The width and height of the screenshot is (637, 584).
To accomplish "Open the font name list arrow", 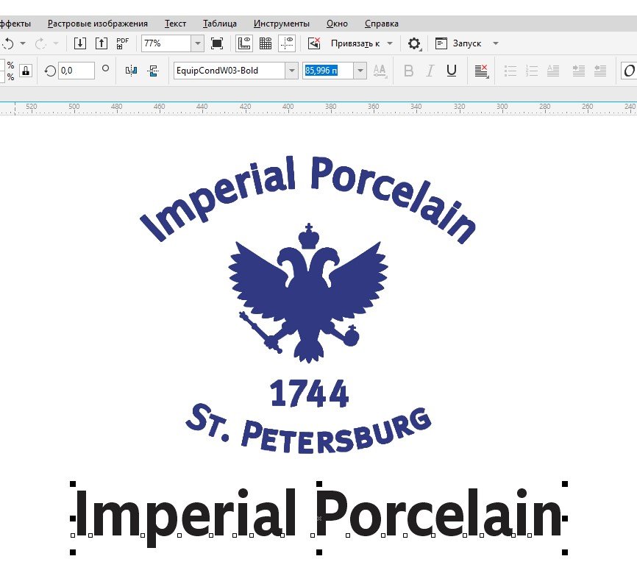I will tap(292, 71).
